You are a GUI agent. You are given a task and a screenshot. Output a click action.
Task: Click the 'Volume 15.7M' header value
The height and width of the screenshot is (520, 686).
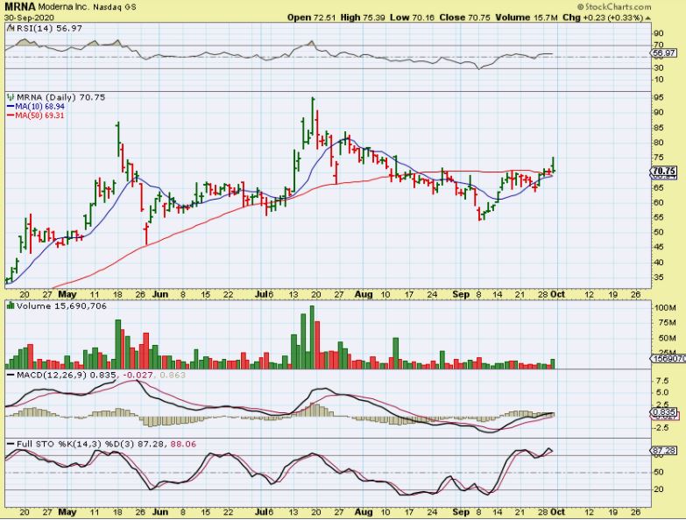(x=527, y=18)
